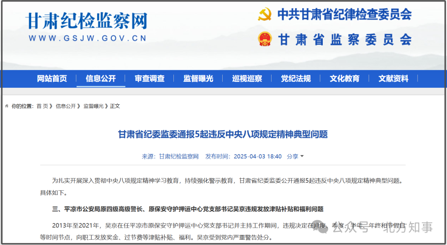Click 甘肃纪检监察网 source link under title
The image size is (447, 245).
[x=179, y=156]
